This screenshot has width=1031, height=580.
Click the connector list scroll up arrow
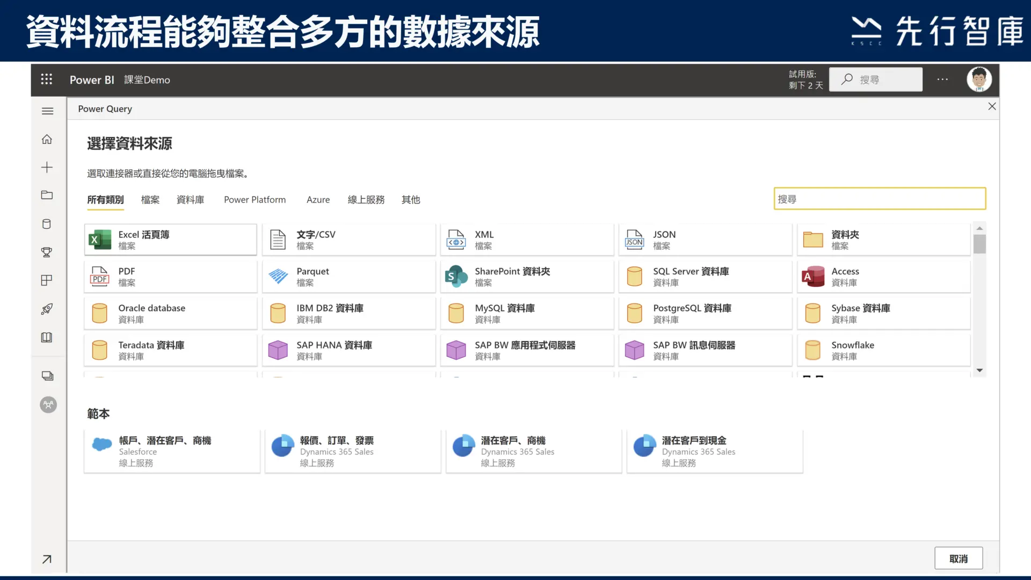pyautogui.click(x=979, y=228)
